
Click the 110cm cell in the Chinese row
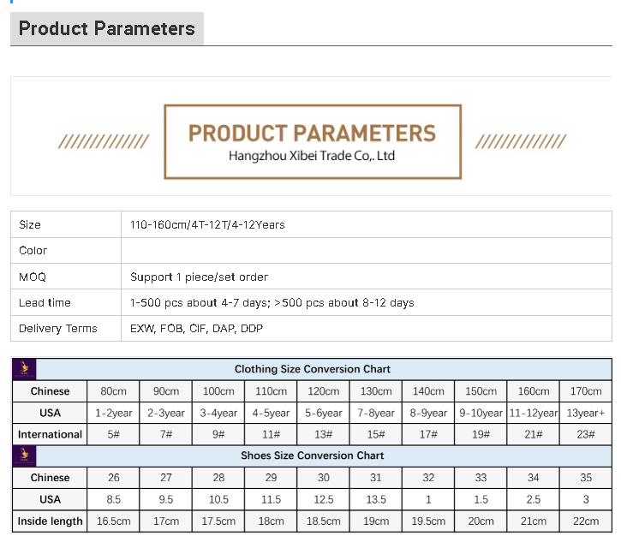(271, 391)
